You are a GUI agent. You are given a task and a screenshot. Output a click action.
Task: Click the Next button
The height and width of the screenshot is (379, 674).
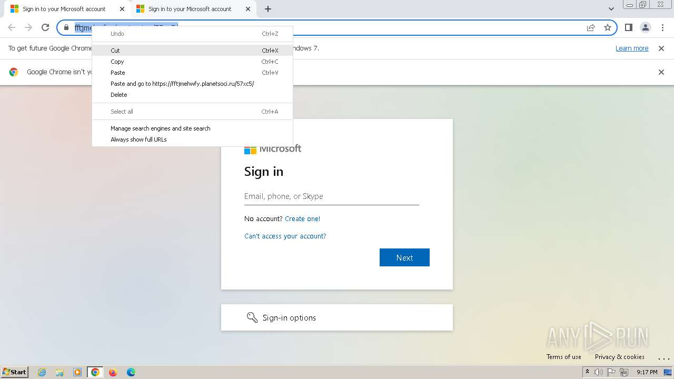pyautogui.click(x=404, y=257)
